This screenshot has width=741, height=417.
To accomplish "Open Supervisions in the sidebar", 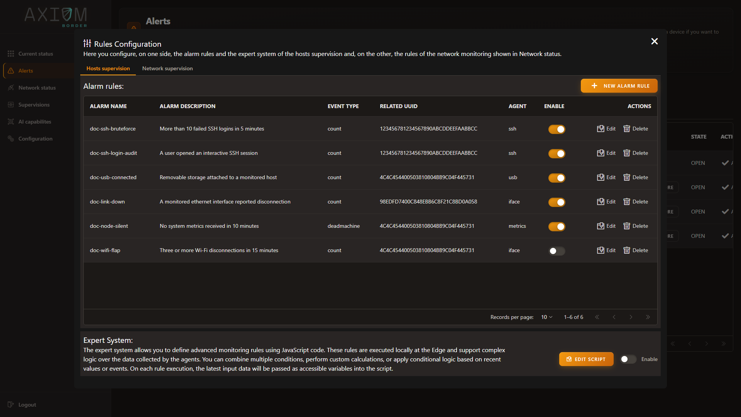I will tap(34, 105).
